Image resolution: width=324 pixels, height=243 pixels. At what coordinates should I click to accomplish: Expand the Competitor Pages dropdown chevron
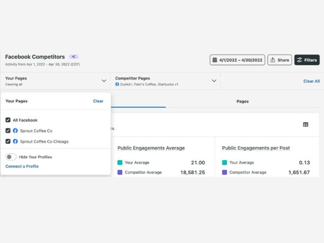214,81
